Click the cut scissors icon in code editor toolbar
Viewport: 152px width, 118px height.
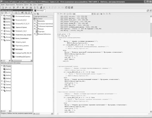(65, 14)
